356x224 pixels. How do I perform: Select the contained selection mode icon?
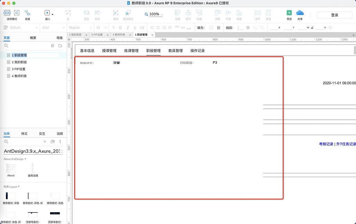17,13
